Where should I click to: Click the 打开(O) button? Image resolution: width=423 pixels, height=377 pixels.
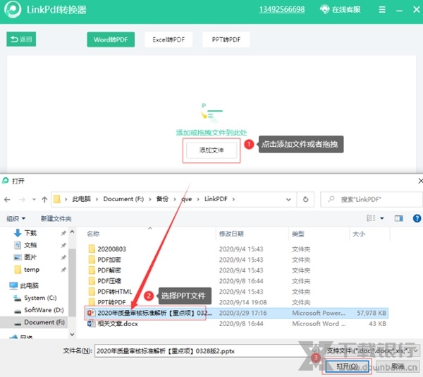[x=347, y=366]
